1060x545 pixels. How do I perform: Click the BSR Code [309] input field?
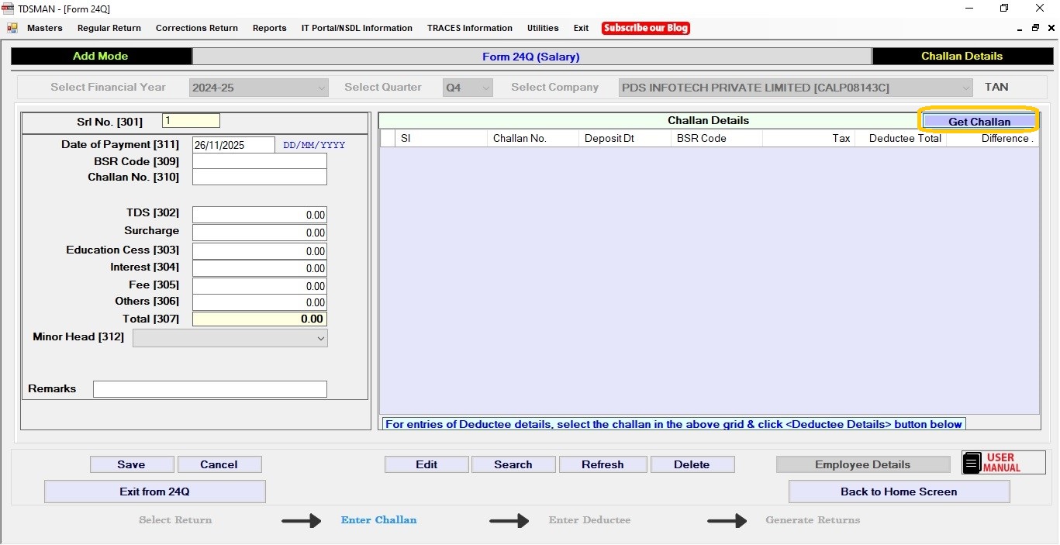pos(259,161)
